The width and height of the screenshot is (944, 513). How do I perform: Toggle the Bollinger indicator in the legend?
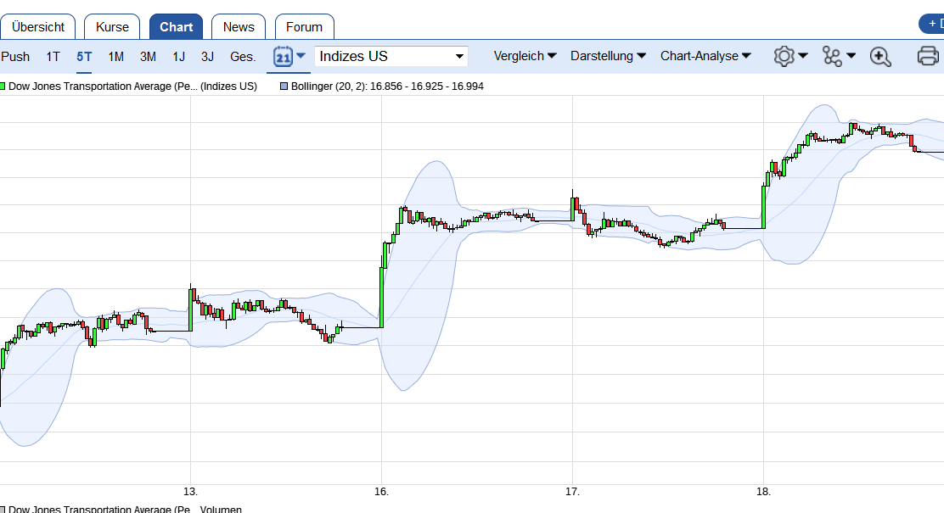[x=283, y=86]
